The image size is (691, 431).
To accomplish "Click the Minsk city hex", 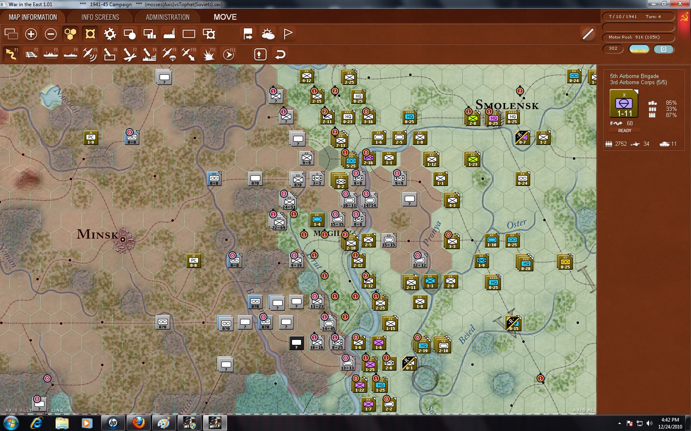I will tap(123, 239).
